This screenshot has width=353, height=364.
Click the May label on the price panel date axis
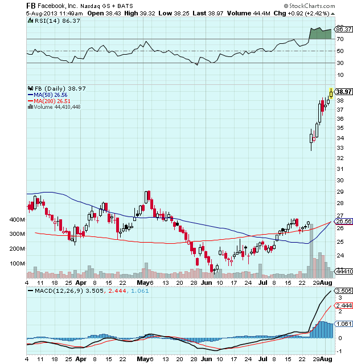point(143,283)
